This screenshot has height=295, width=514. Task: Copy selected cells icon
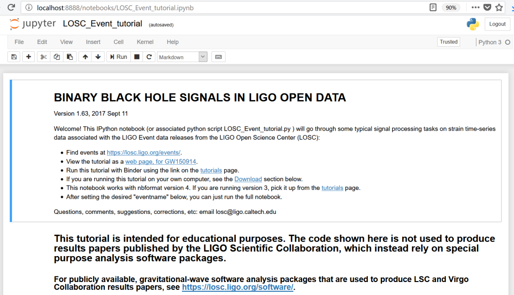57,57
